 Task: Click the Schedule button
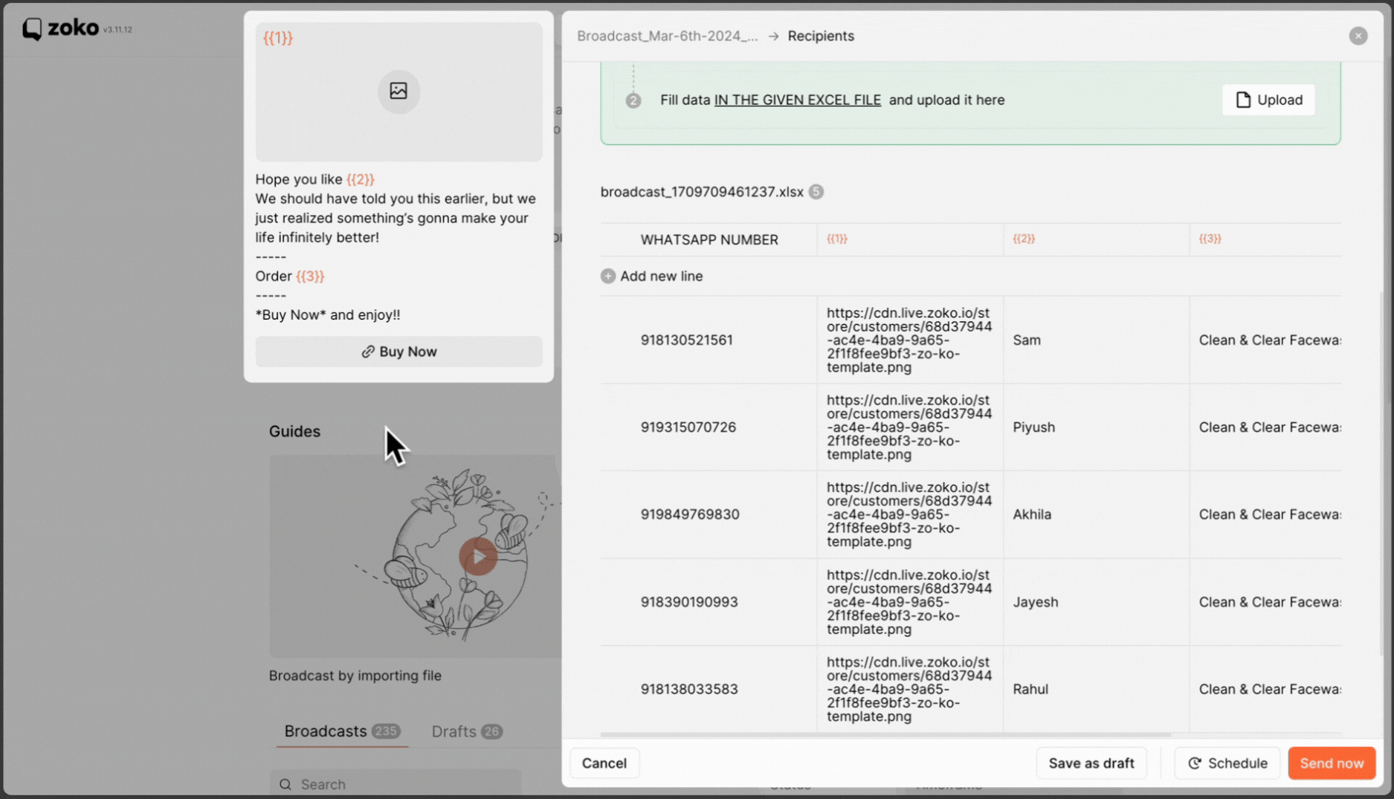coord(1227,763)
